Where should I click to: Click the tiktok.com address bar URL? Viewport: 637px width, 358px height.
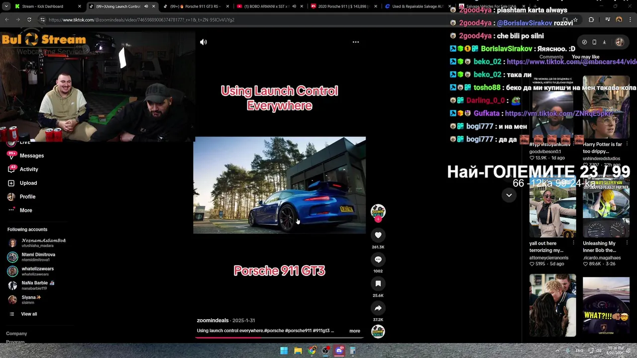[x=141, y=20]
